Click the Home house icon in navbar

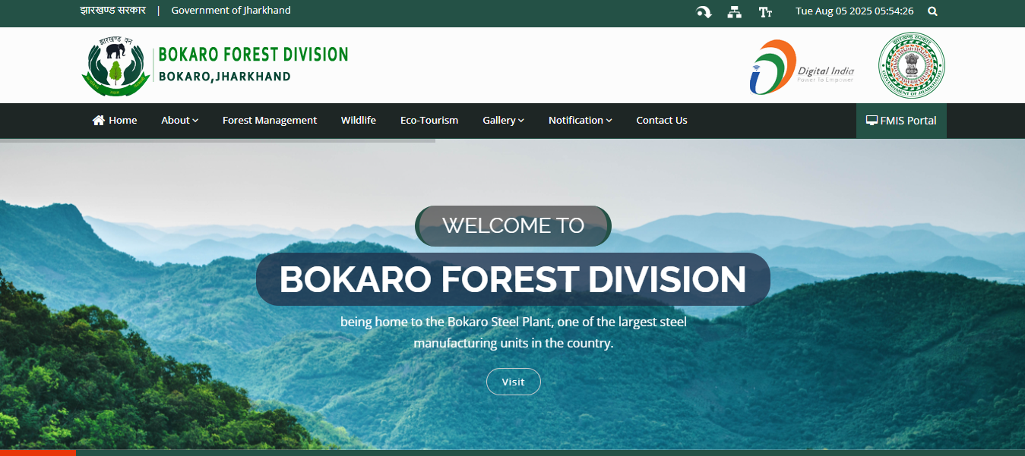click(x=99, y=121)
